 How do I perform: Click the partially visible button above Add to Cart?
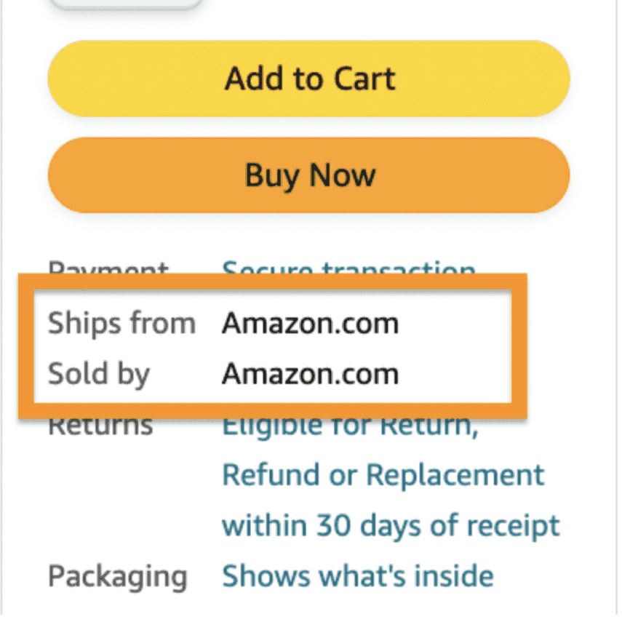click(x=124, y=6)
